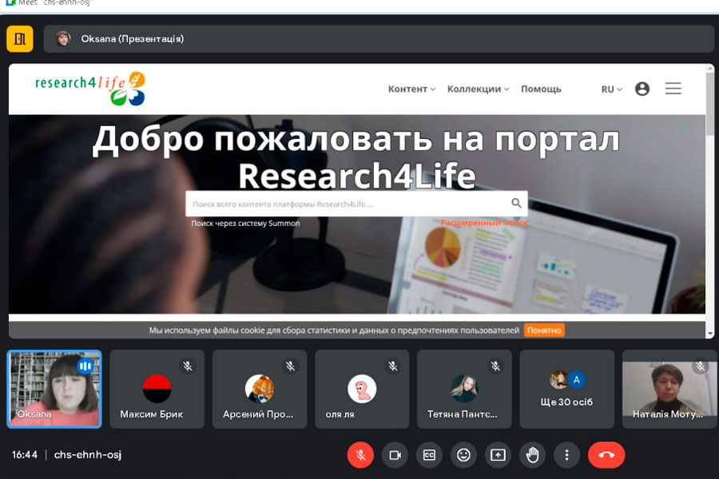Click the scroll down arrow of presentation scrollbar
The image size is (719, 479).
710,334
